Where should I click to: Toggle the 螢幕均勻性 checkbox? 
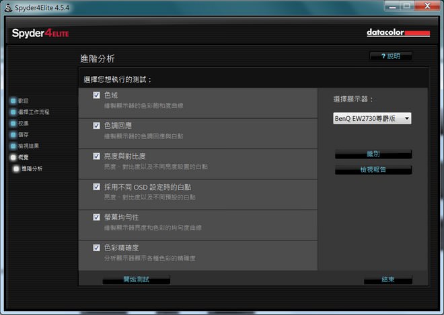tap(97, 217)
